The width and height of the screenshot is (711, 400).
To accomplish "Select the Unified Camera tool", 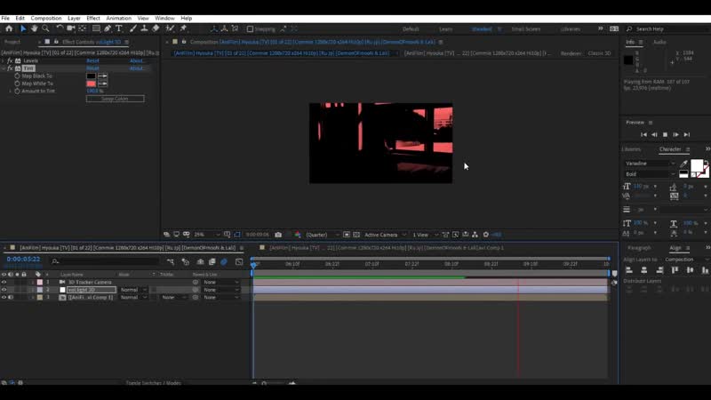I will (71, 28).
